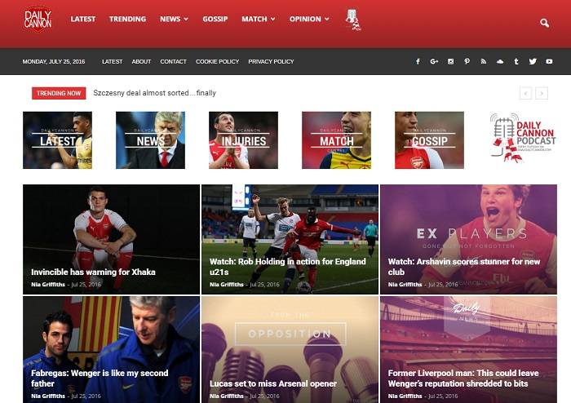Open 'Szczesny deal almost sorted' headline
This screenshot has width=571, height=403.
155,93
